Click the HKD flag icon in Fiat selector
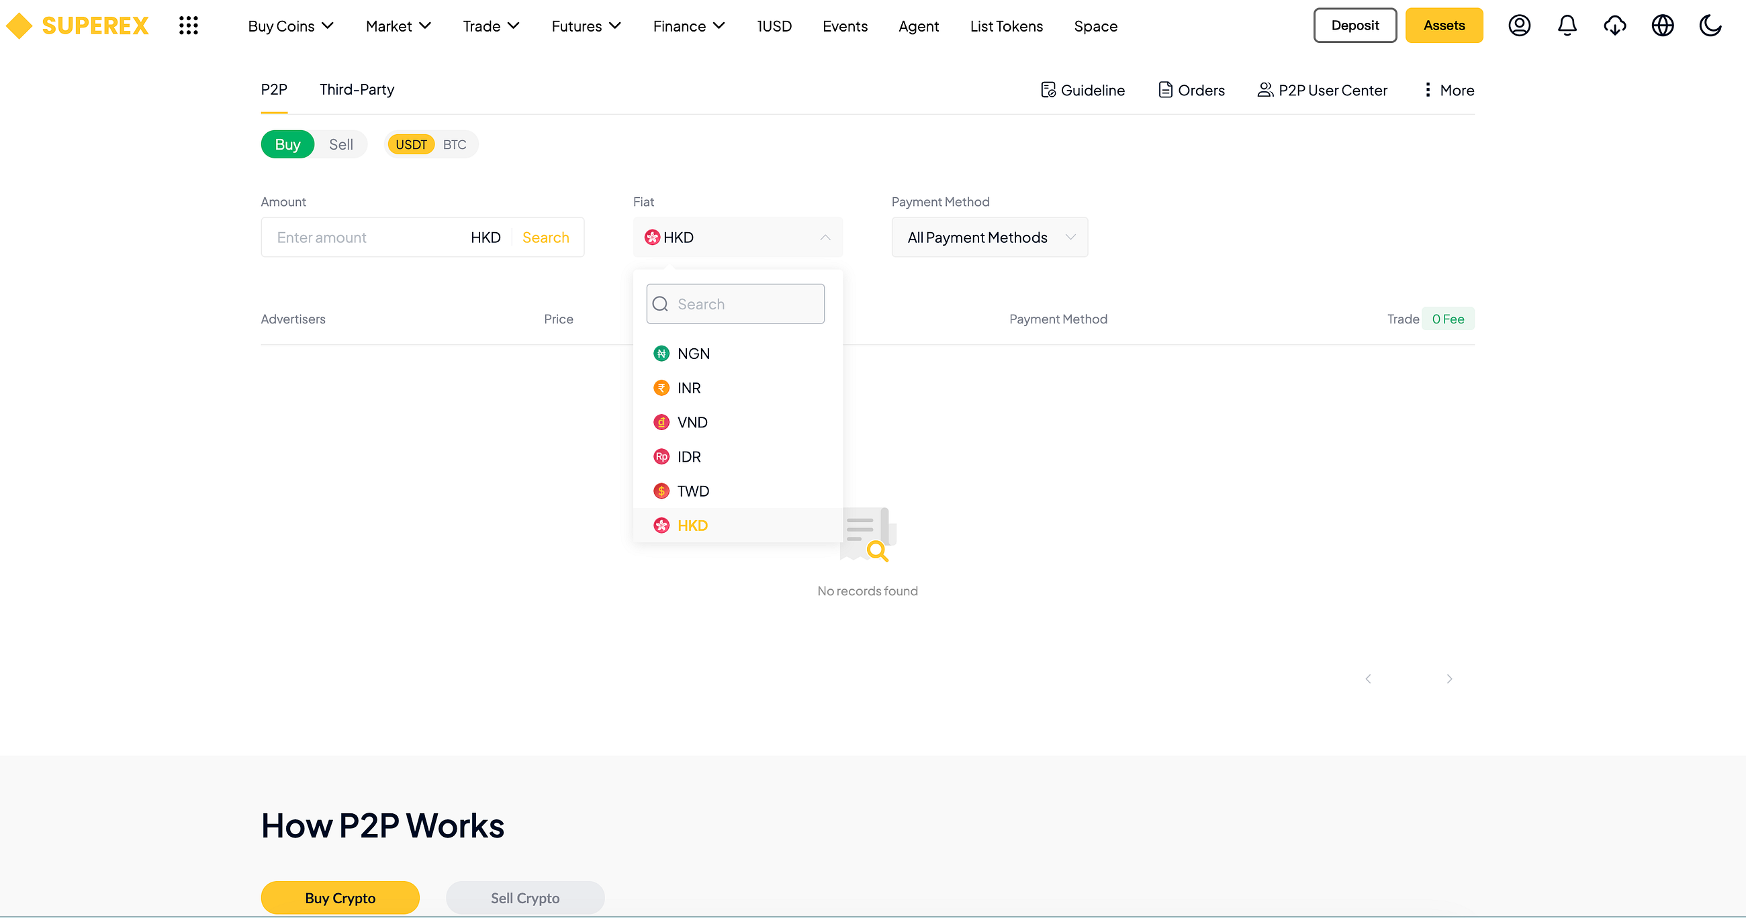Screen dimensions: 1746x918 (x=652, y=237)
